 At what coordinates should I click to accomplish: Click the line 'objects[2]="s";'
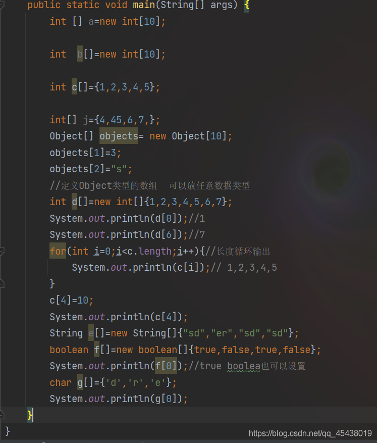91,169
